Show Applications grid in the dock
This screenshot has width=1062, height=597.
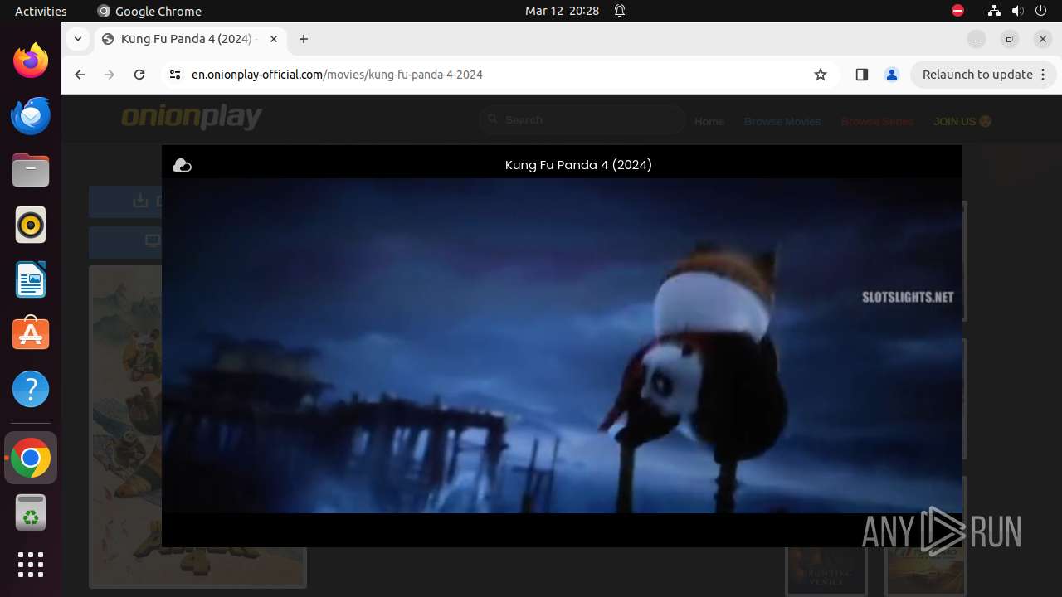(31, 565)
